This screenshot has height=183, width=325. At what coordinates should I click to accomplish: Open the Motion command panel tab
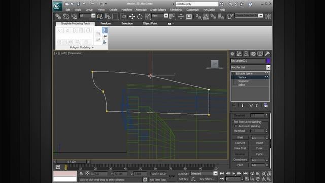click(253, 54)
